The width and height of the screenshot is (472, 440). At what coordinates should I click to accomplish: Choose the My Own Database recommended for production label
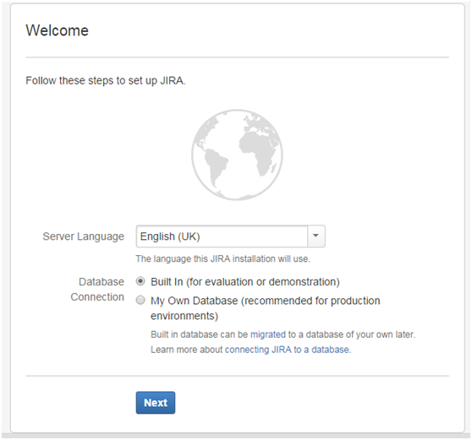click(266, 308)
